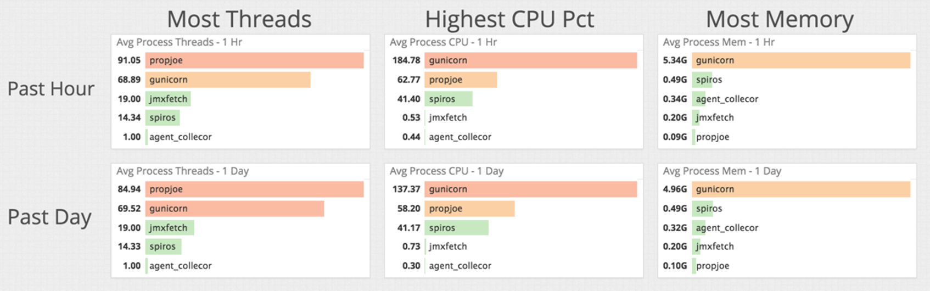Open the Avg Process Threads - 1 Hr title
930x291 pixels.
click(179, 42)
